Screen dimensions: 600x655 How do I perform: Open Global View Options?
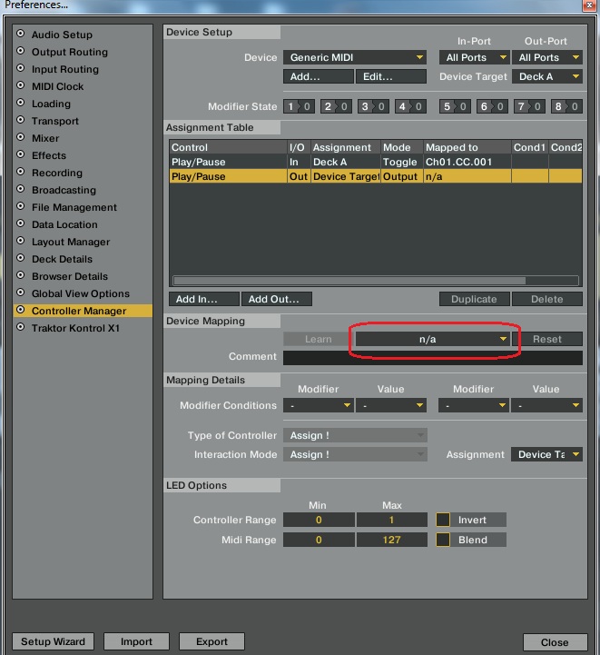[x=80, y=293]
